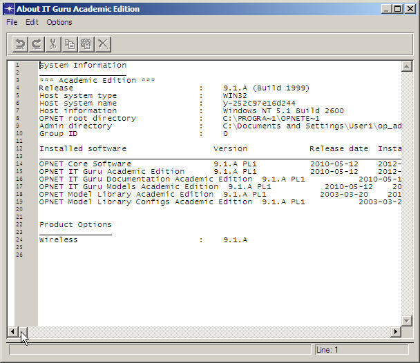Click the 'Group ID' label
420x363 pixels.
click(x=59, y=133)
